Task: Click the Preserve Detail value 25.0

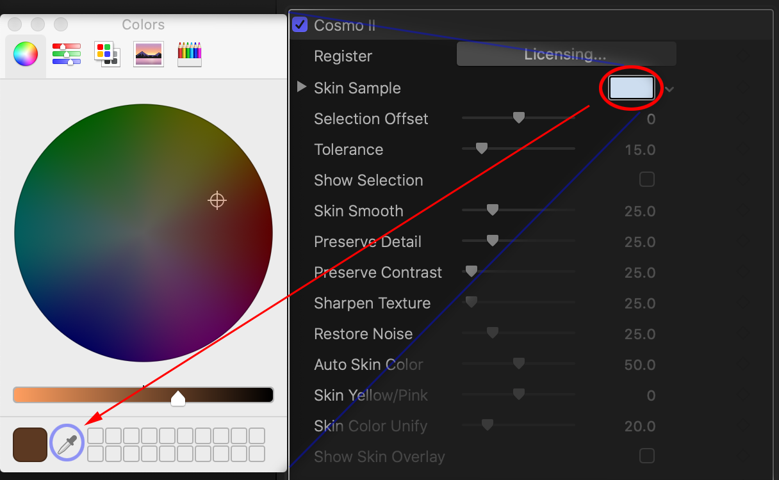Action: pos(640,242)
